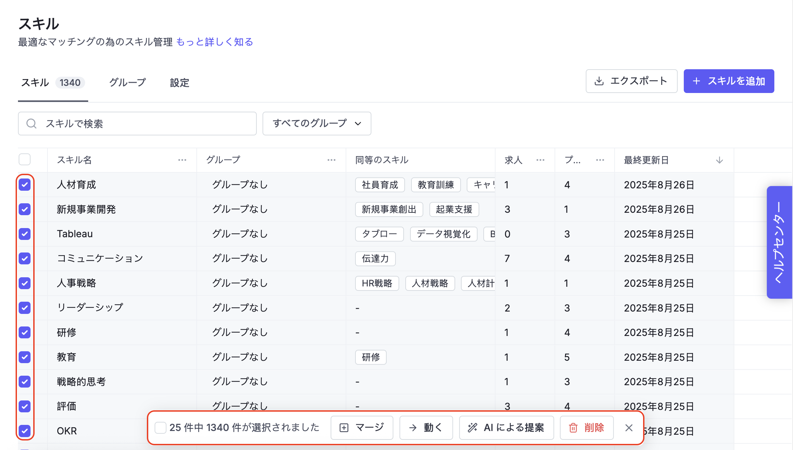Image resolution: width=793 pixels, height=450 pixels.
Task: Click the export download icon button
Action: 631,81
